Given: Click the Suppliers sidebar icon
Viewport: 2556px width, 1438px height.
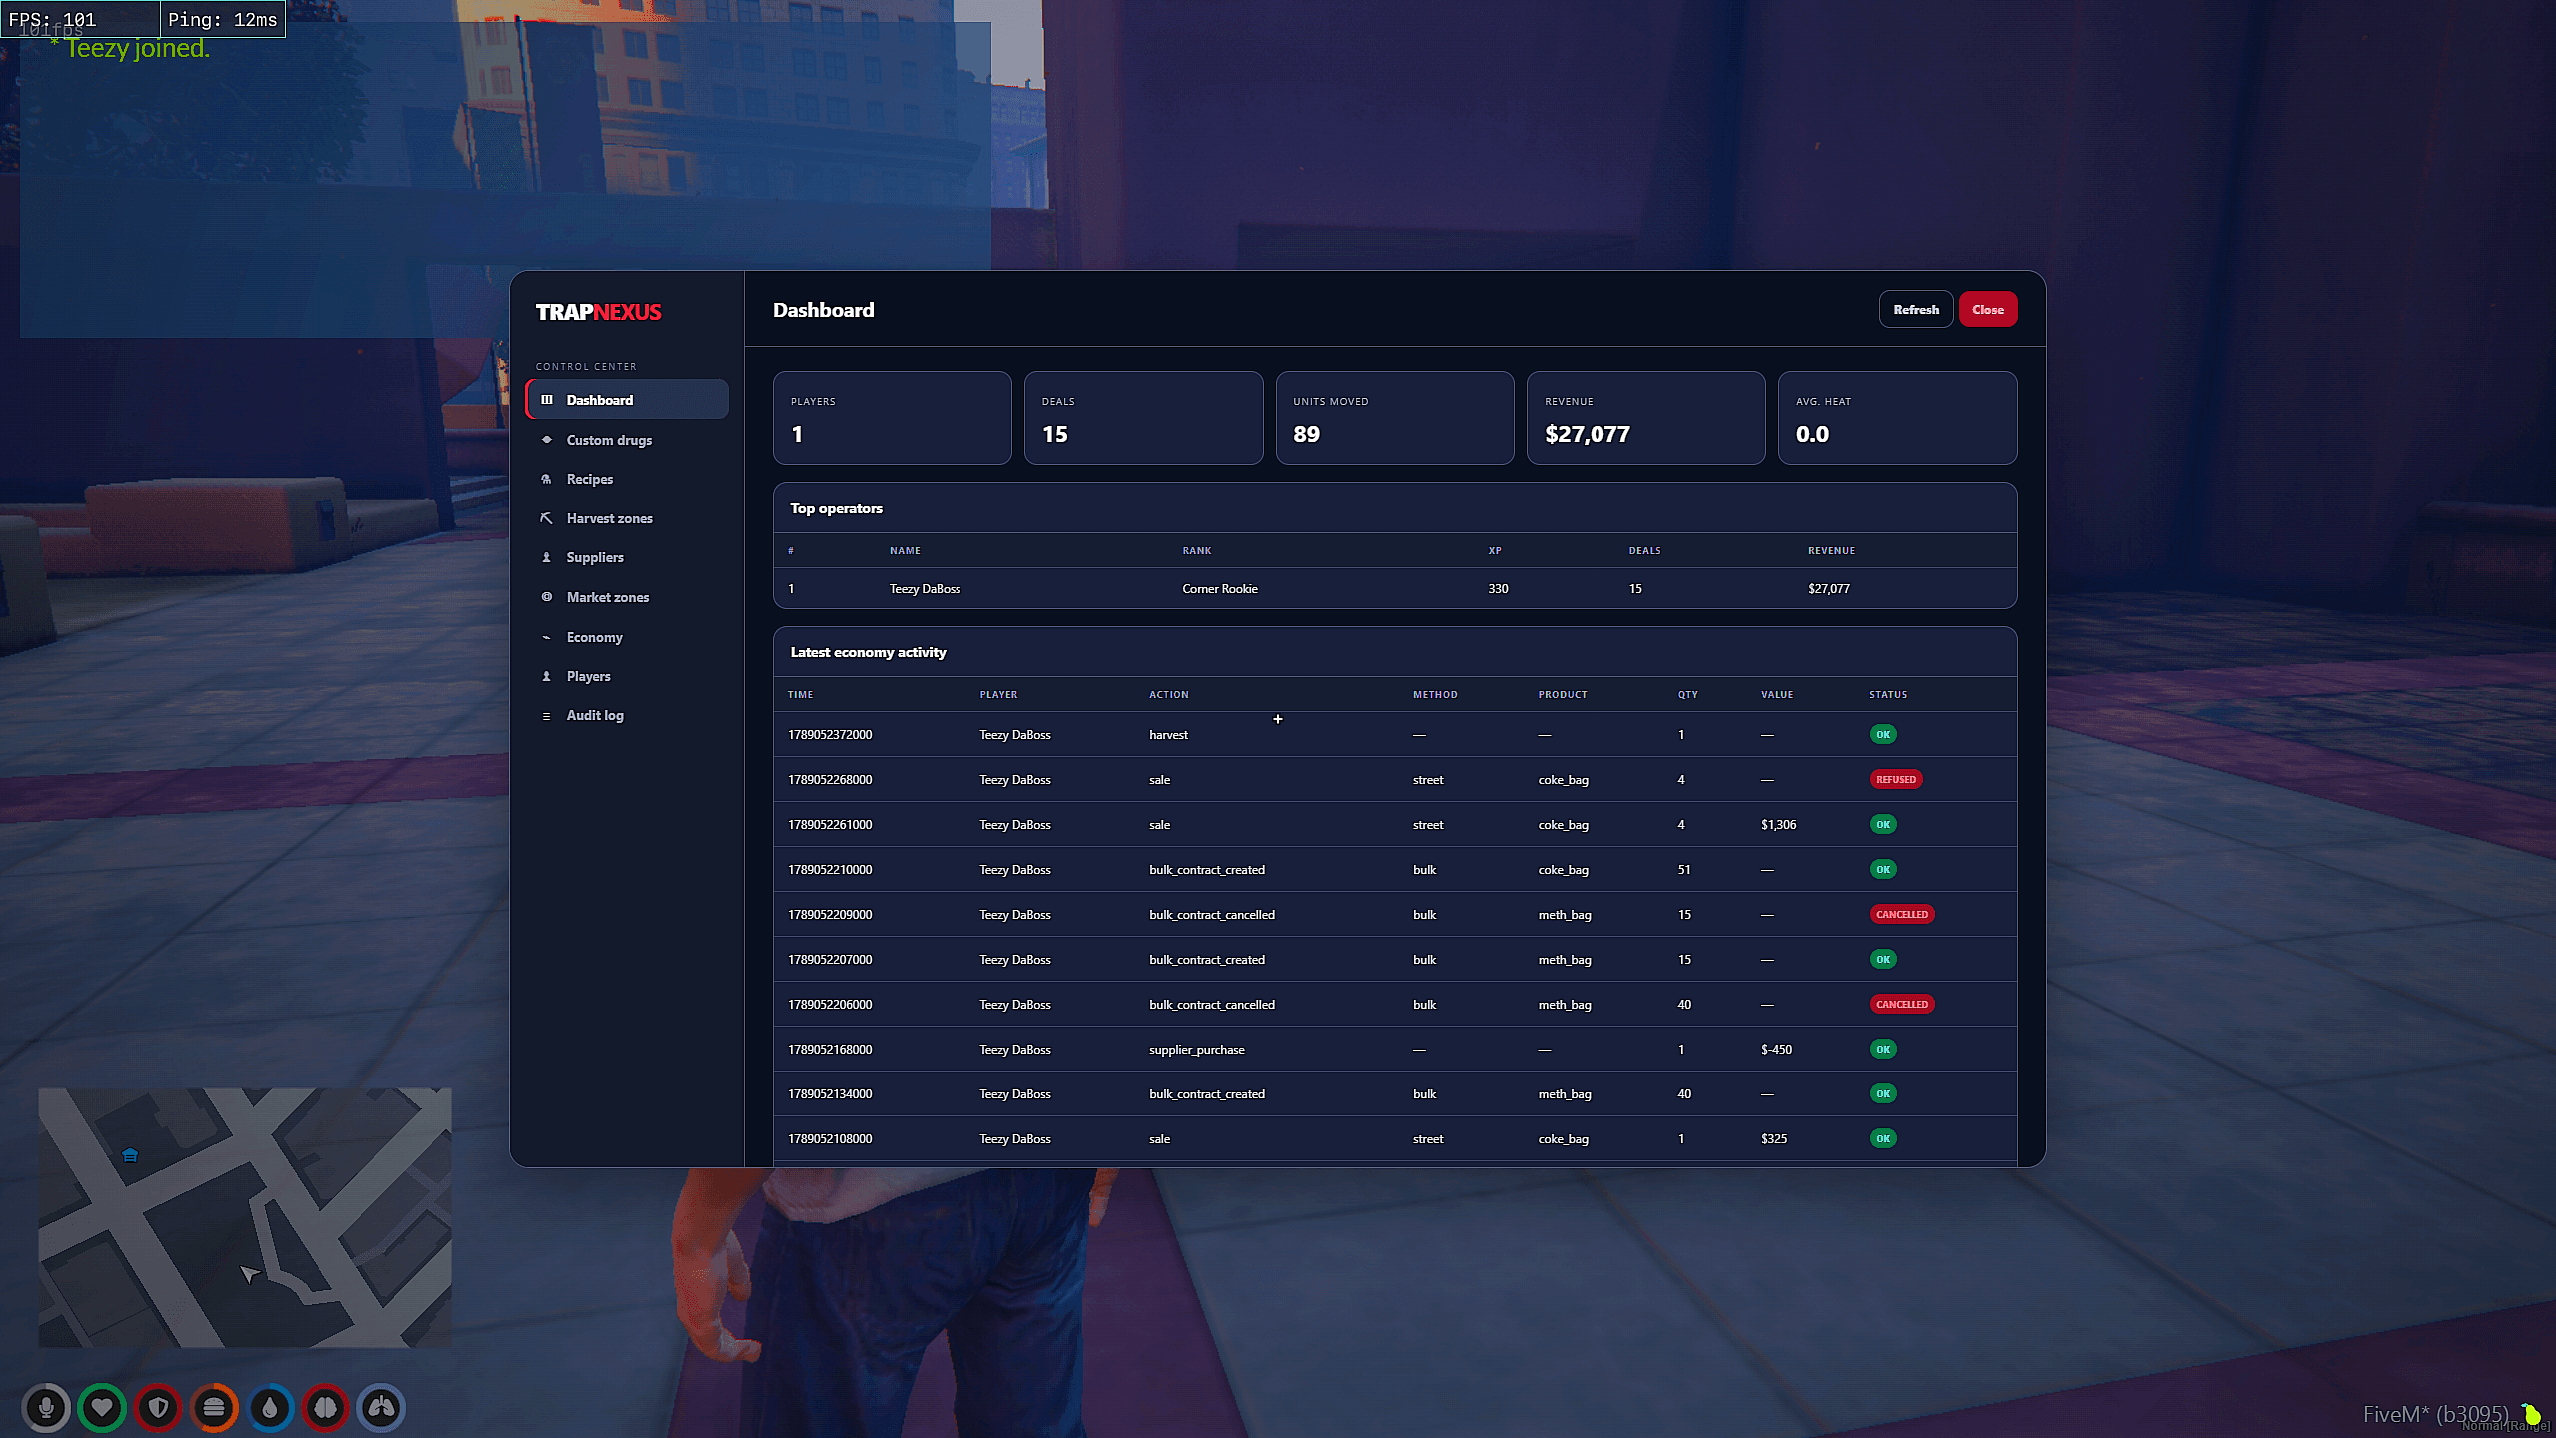Looking at the screenshot, I should point(546,557).
